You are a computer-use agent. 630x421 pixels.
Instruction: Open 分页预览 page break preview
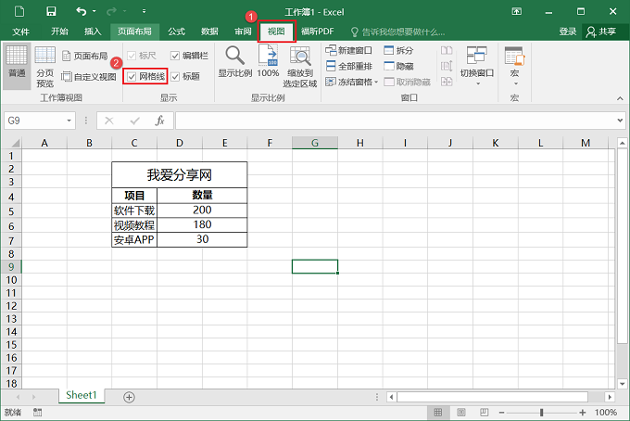pyautogui.click(x=44, y=65)
